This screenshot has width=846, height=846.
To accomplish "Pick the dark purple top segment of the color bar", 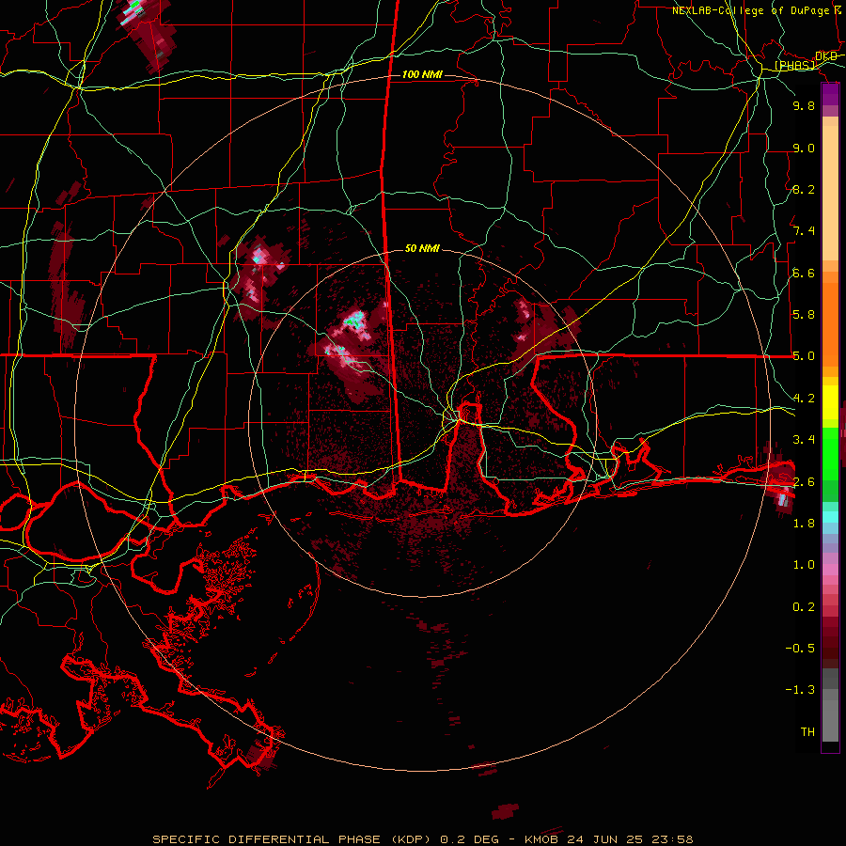I will click(x=830, y=94).
